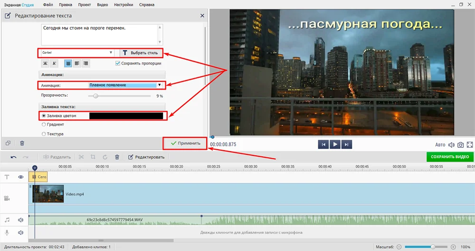Duplicate the text item icon

click(8, 143)
